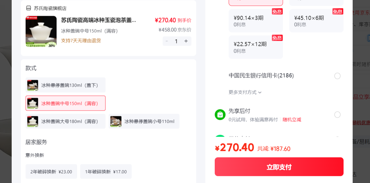Increase quantity with the plus icon
Screen dimensions: 370x183
(186, 41)
